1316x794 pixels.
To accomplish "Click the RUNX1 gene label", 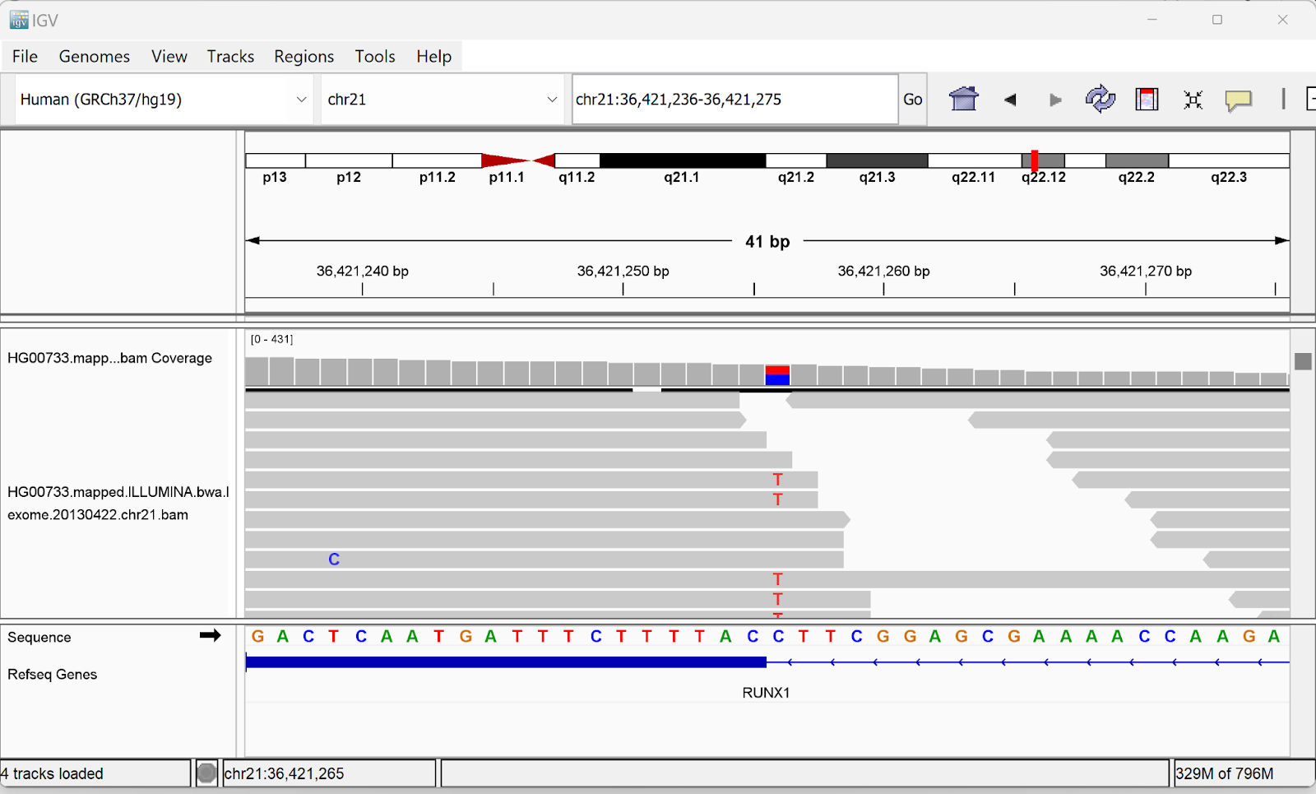I will tap(766, 693).
